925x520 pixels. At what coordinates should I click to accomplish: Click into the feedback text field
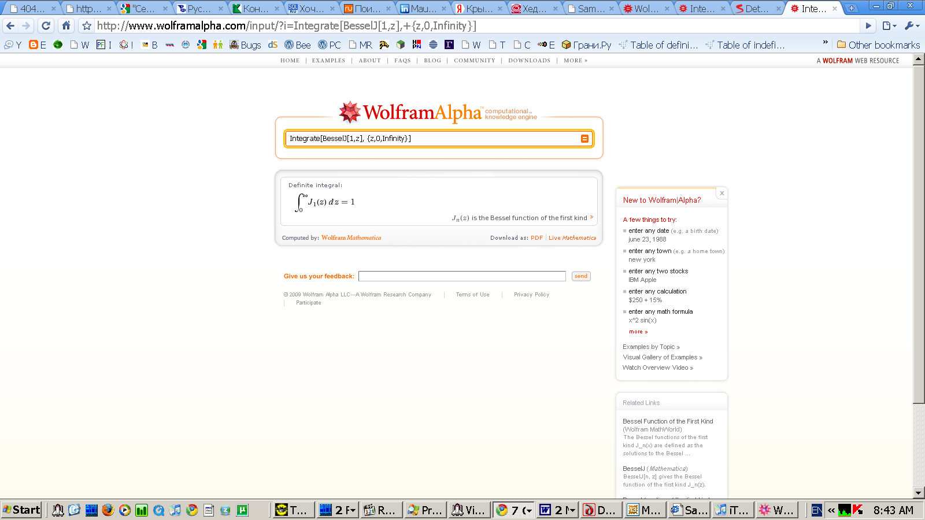point(462,276)
